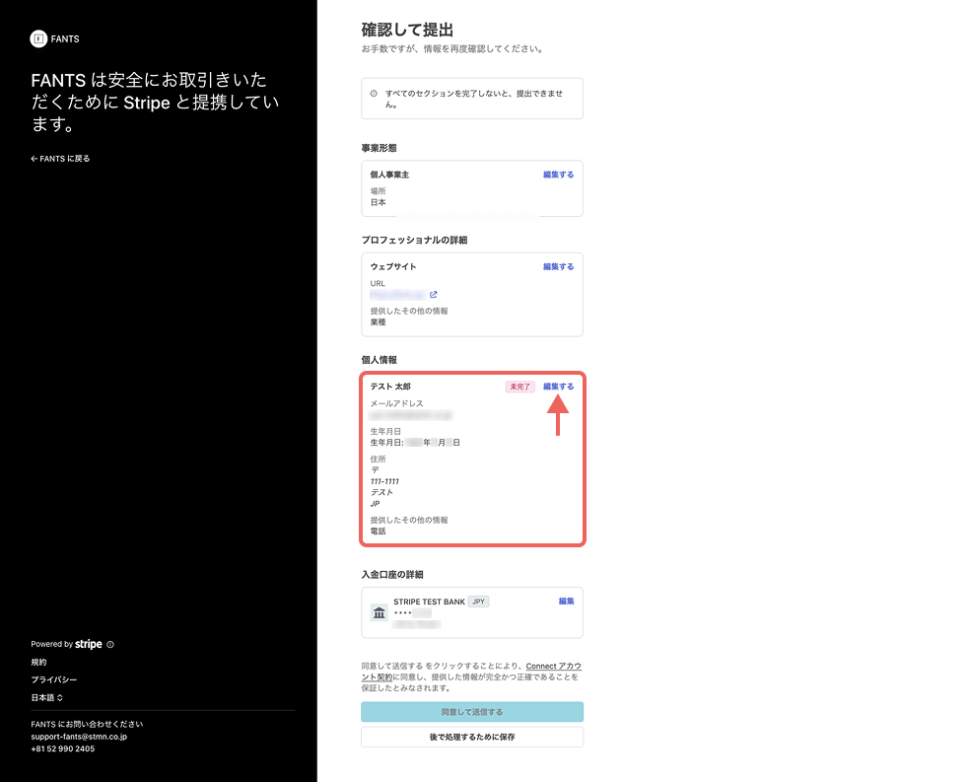Click the phone number +81 52 990 2405
The image size is (968, 782).
click(63, 748)
